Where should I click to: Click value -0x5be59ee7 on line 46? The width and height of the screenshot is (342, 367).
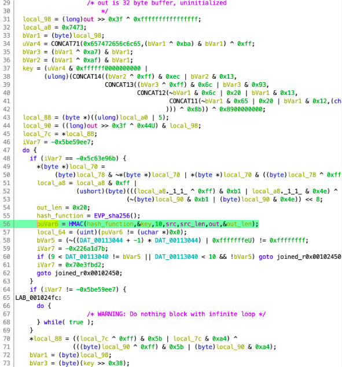71,142
